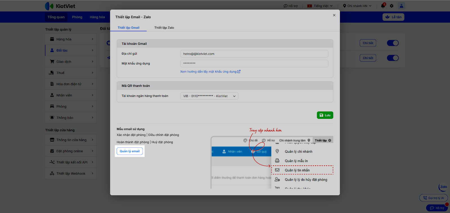Open the app password guide link

point(208,72)
